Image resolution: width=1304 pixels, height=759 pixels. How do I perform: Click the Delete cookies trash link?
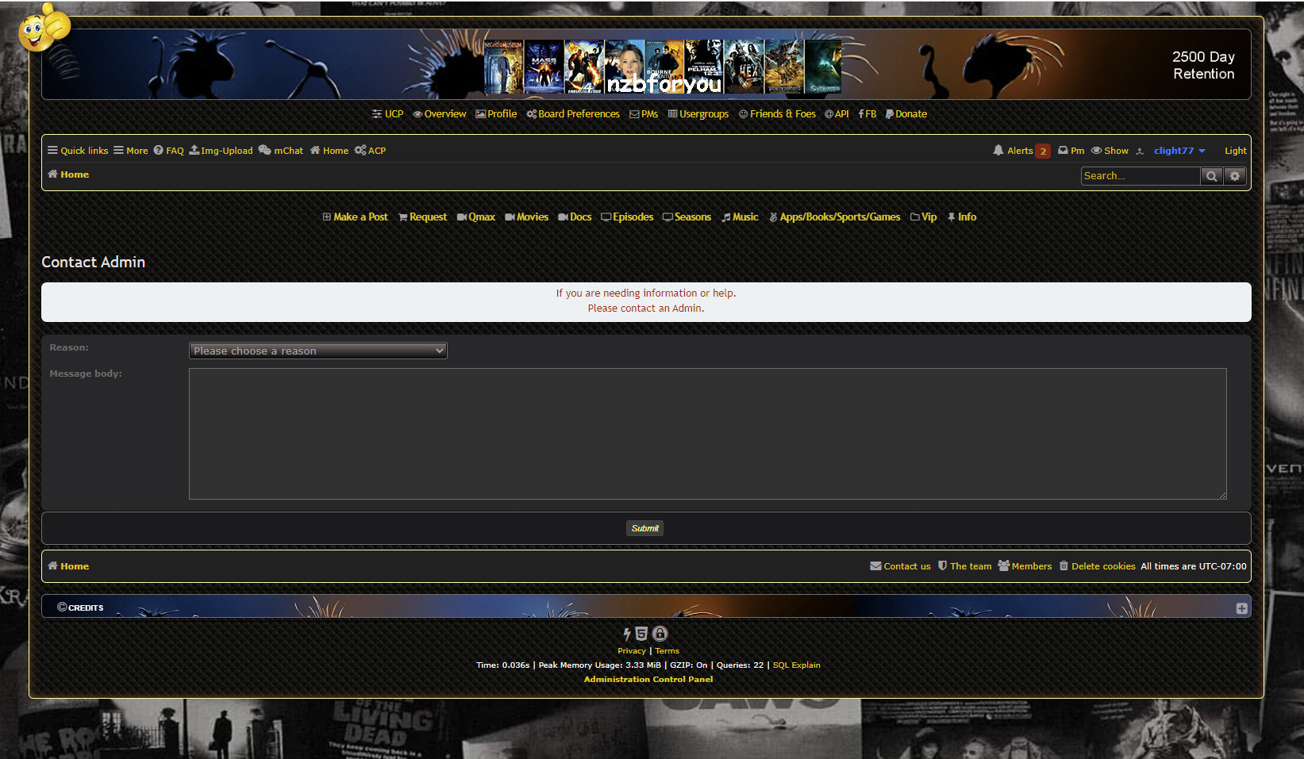1097,566
